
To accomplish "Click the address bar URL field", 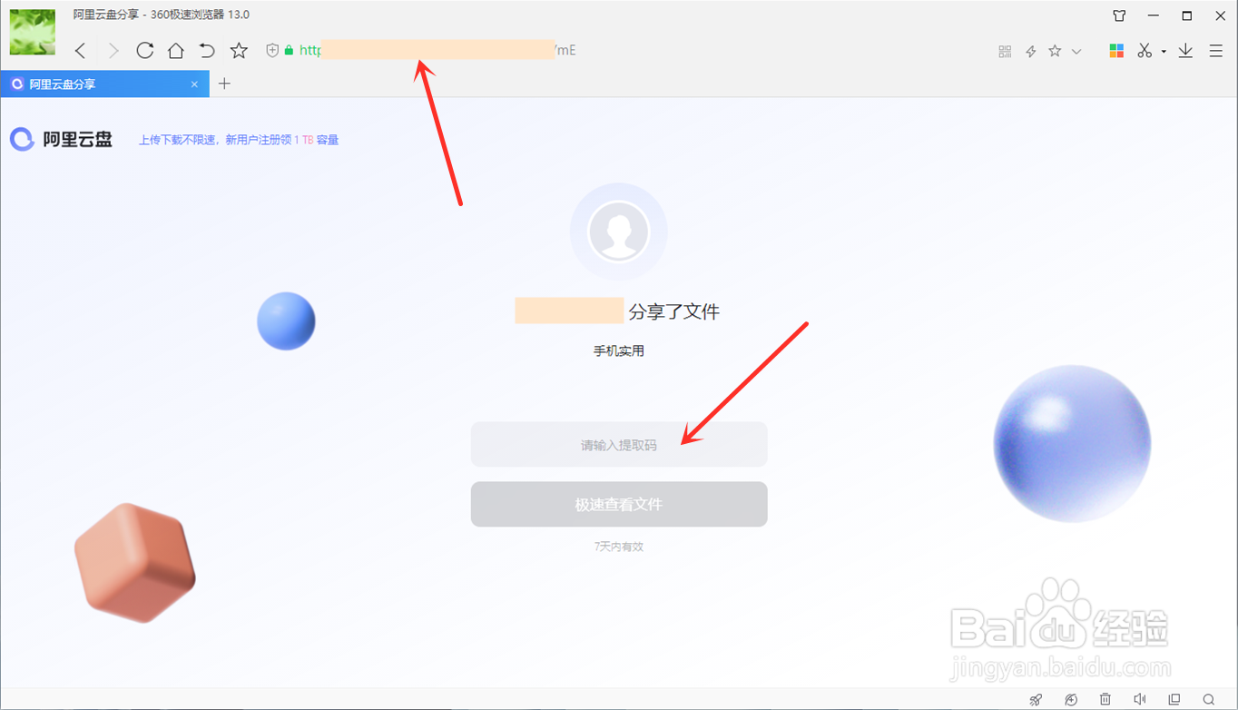I will pyautogui.click(x=626, y=51).
